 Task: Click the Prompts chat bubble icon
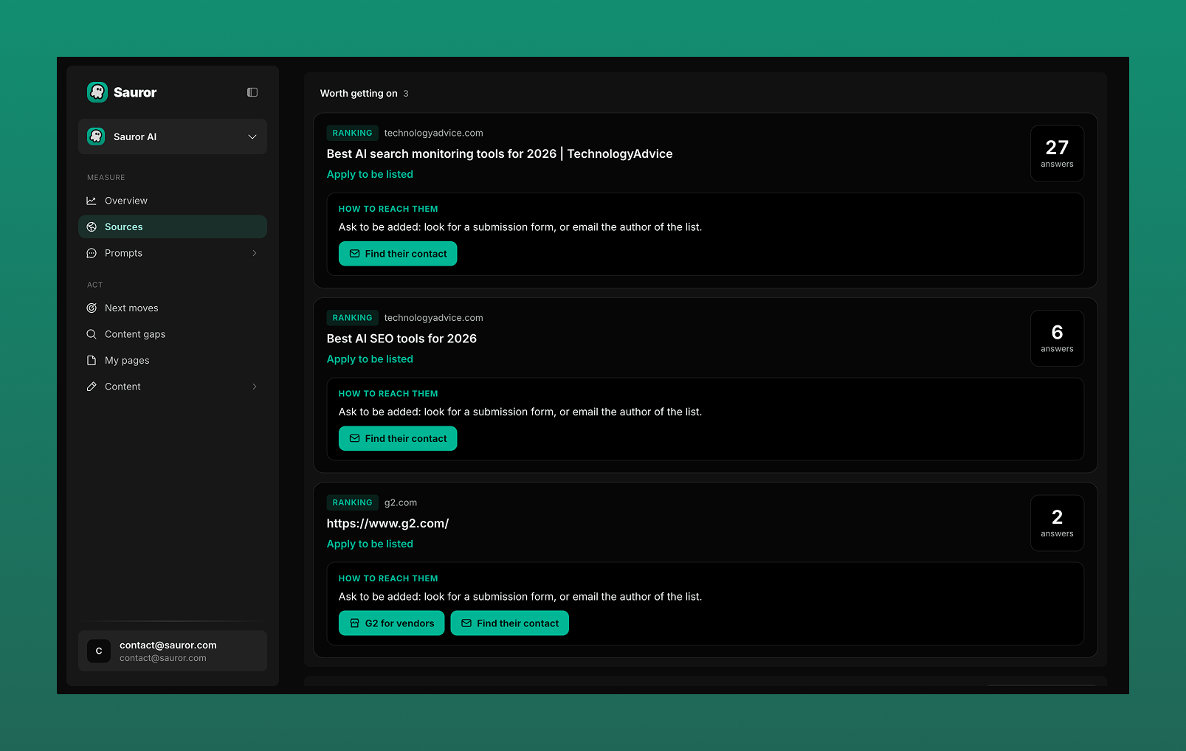92,253
